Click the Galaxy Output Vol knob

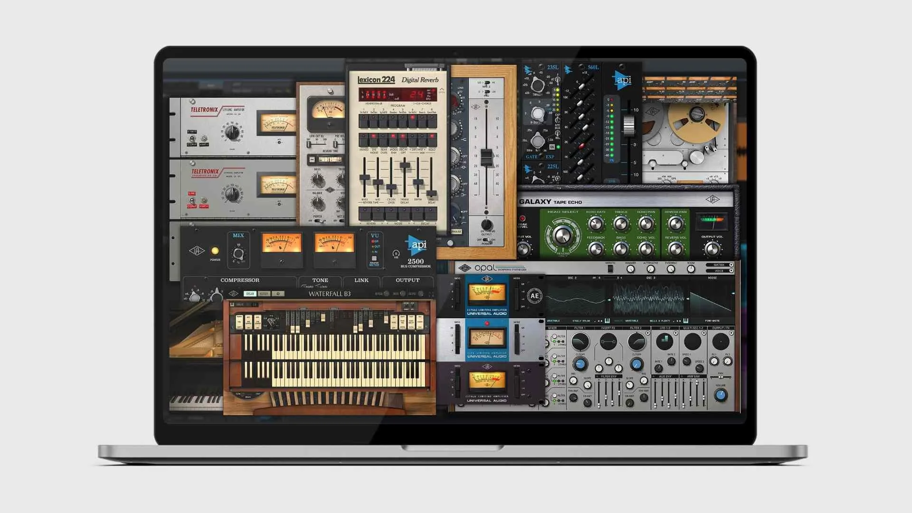tap(712, 249)
